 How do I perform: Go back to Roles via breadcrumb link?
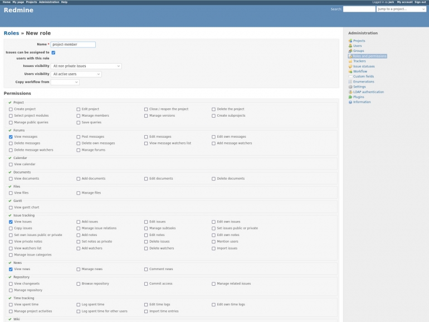click(12, 33)
